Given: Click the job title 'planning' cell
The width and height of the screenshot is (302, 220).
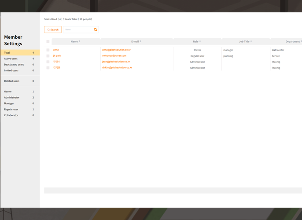Looking at the screenshot, I should pyautogui.click(x=228, y=56).
